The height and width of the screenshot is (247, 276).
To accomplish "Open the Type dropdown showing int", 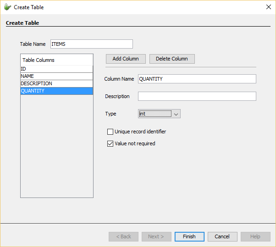I will [x=159, y=114].
